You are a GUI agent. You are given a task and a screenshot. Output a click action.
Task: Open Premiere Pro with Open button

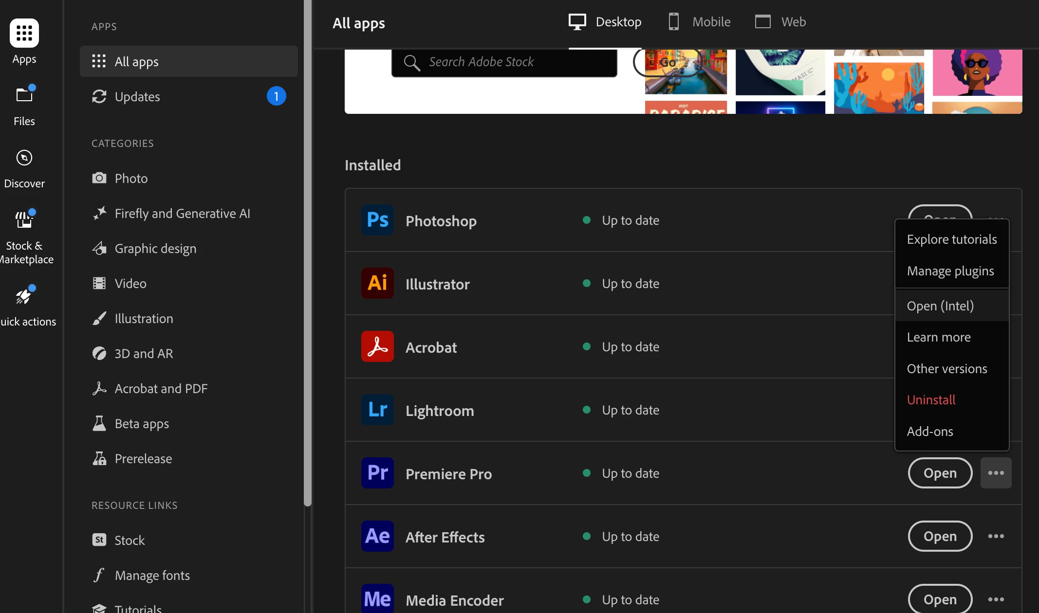940,473
